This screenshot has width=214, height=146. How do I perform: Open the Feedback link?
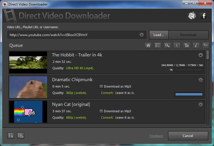[x=156, y=136]
